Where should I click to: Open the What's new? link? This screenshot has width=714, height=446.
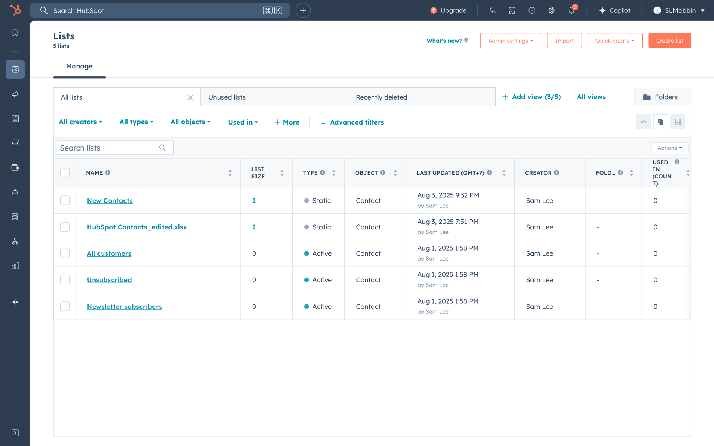[x=447, y=41]
